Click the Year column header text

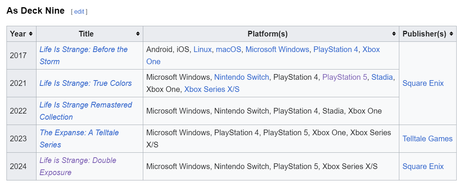[x=18, y=34]
